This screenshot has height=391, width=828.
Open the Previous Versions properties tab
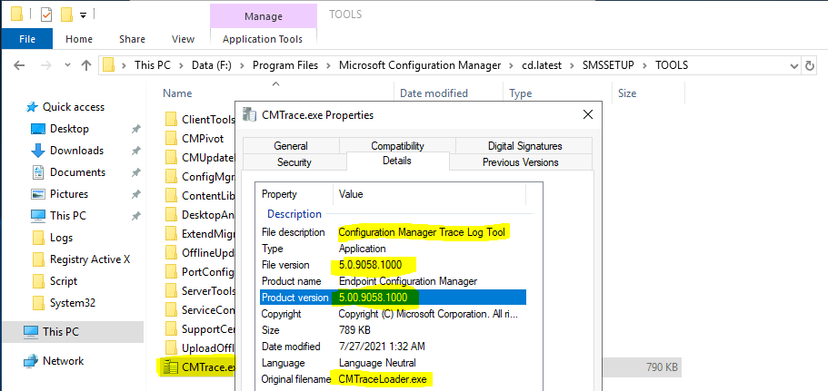(521, 162)
